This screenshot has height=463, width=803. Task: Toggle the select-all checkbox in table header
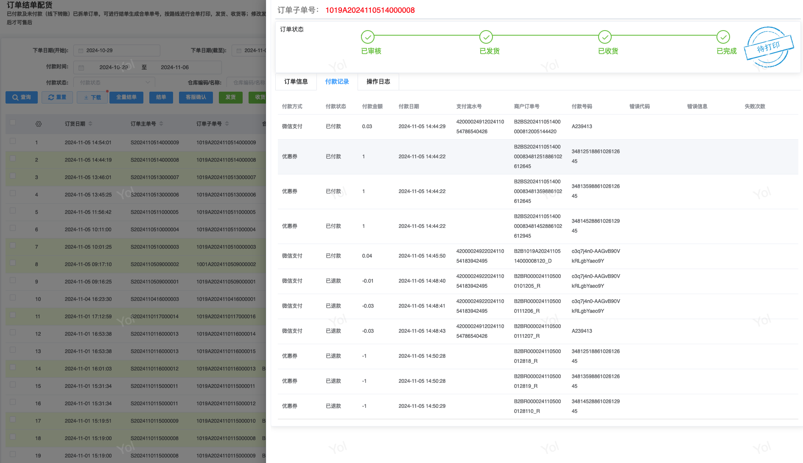13,123
